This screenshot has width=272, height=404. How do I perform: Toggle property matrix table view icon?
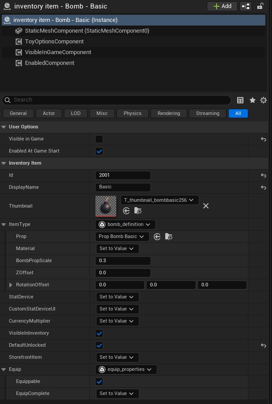point(240,100)
